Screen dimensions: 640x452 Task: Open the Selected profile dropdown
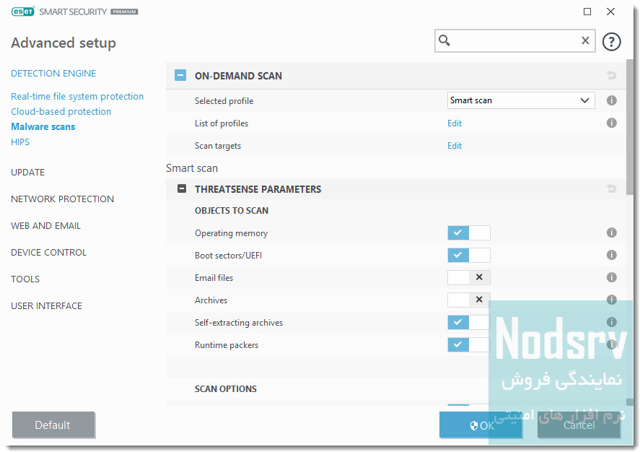521,100
